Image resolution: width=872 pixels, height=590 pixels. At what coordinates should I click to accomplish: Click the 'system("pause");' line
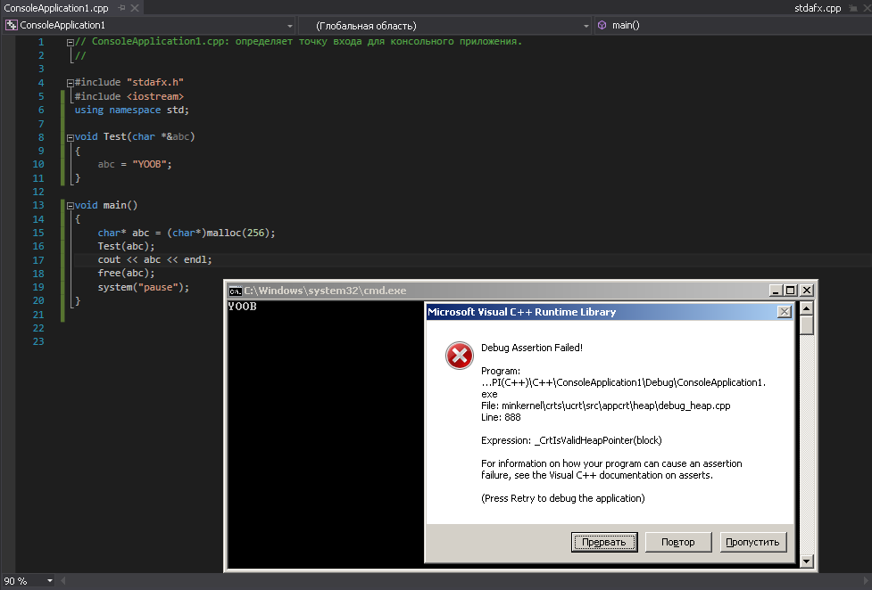[144, 287]
